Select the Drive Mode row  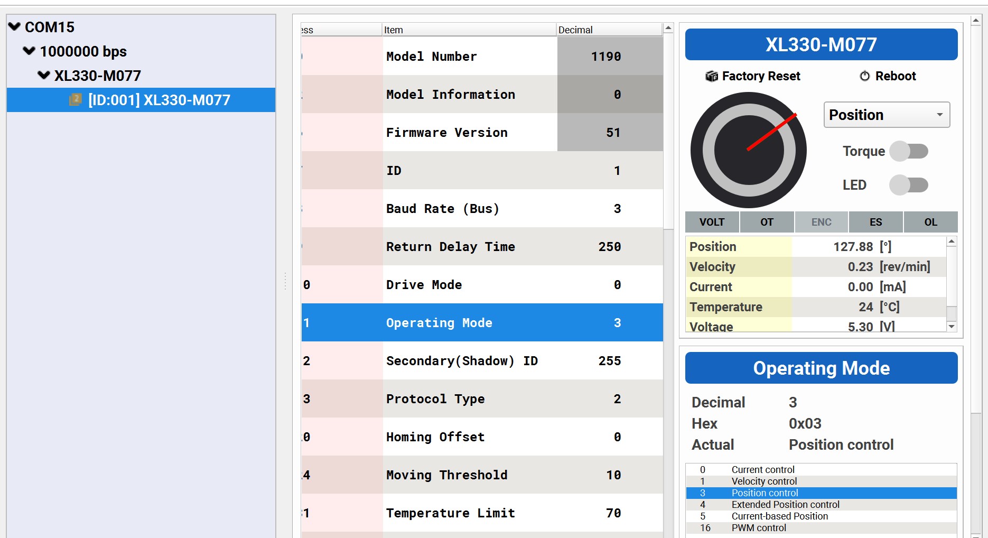[482, 284]
